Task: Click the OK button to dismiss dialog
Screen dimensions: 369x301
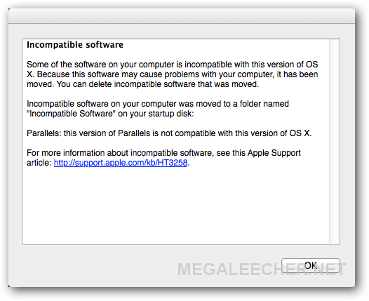Action: point(310,265)
